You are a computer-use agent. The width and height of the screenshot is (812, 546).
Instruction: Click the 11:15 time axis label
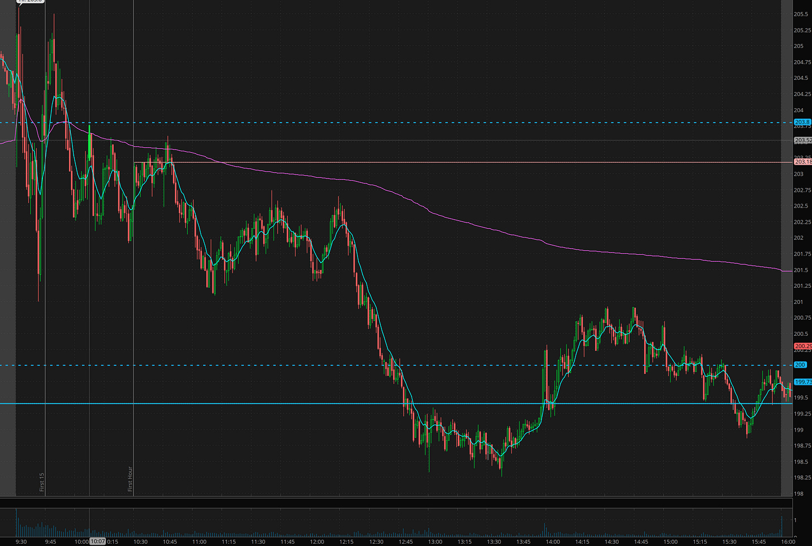[x=229, y=542]
